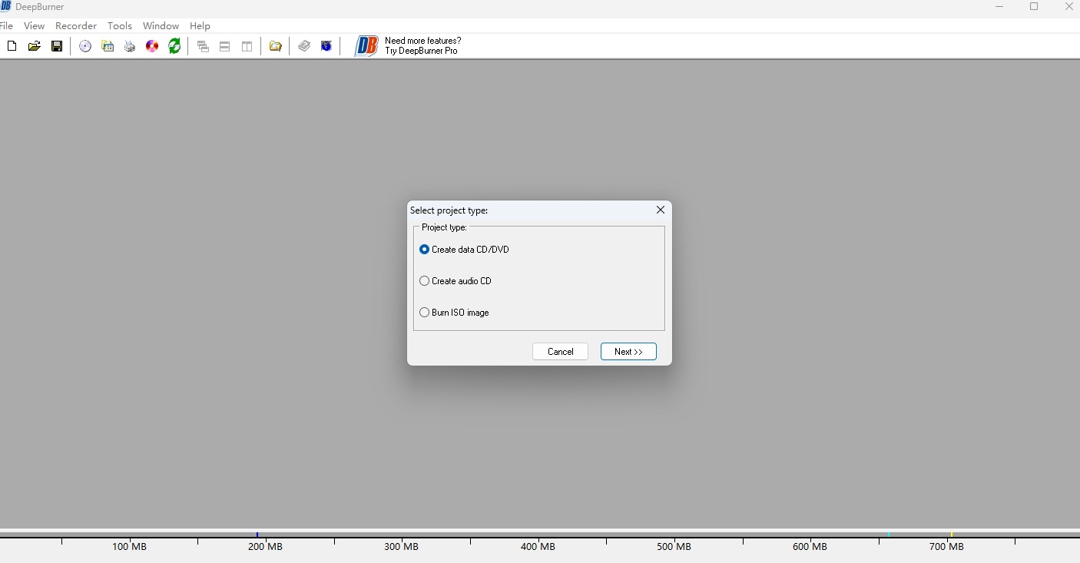Expand the Window menu
This screenshot has height=563, width=1080.
pos(161,26)
